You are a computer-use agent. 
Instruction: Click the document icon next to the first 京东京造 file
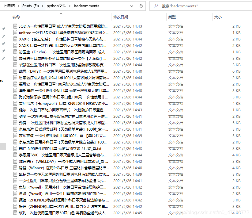pos(15,129)
